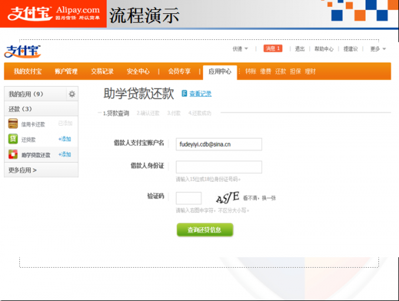The width and height of the screenshot is (399, 301).
Task: Focus the 验证码 input box
Action: (x=189, y=198)
